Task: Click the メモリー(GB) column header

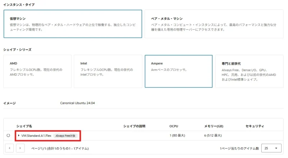Action: [214, 126]
